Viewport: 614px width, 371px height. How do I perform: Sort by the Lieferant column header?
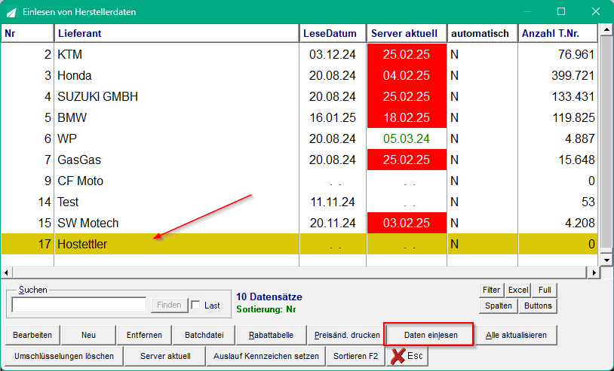[177, 34]
